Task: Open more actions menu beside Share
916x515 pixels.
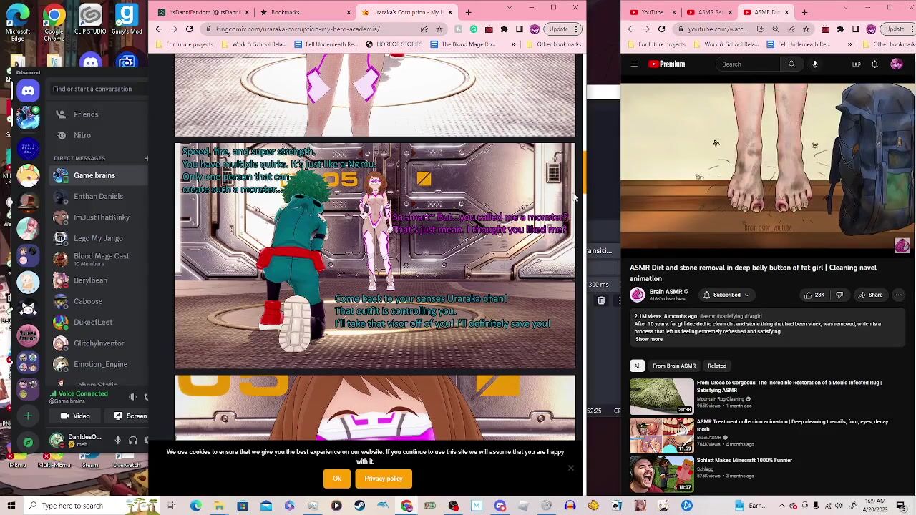Action: [898, 295]
